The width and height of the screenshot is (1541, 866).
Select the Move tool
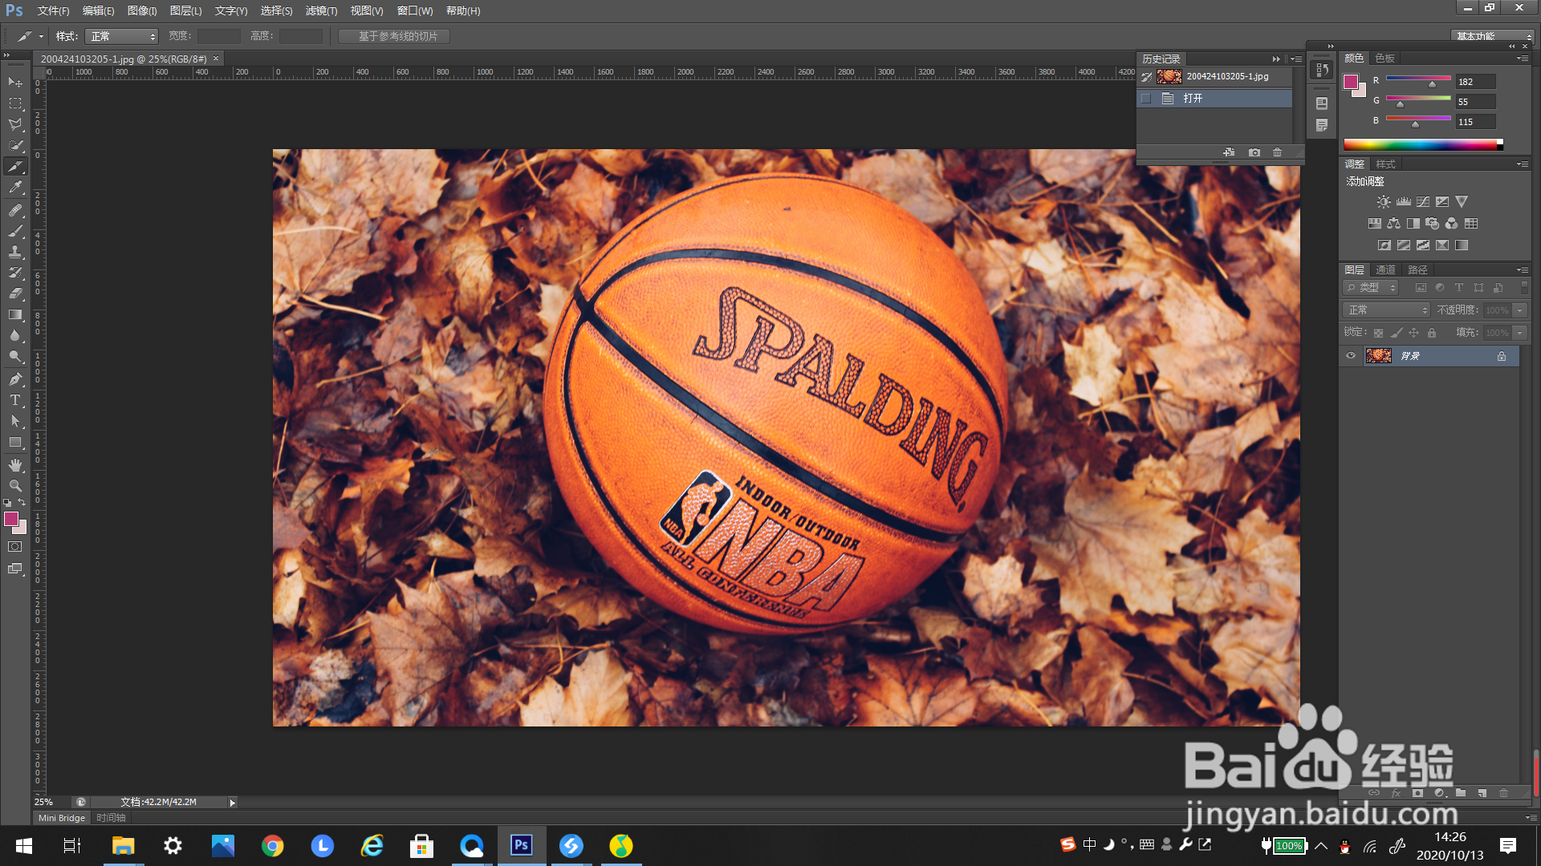click(15, 82)
